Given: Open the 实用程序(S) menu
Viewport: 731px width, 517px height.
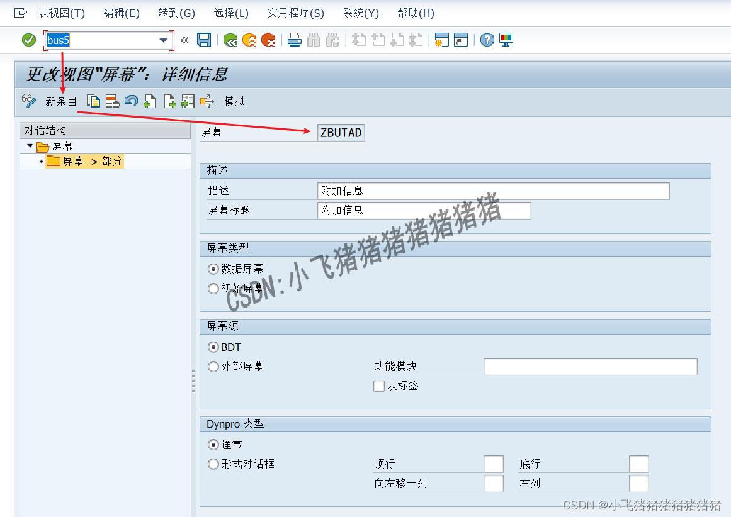Looking at the screenshot, I should [x=295, y=13].
